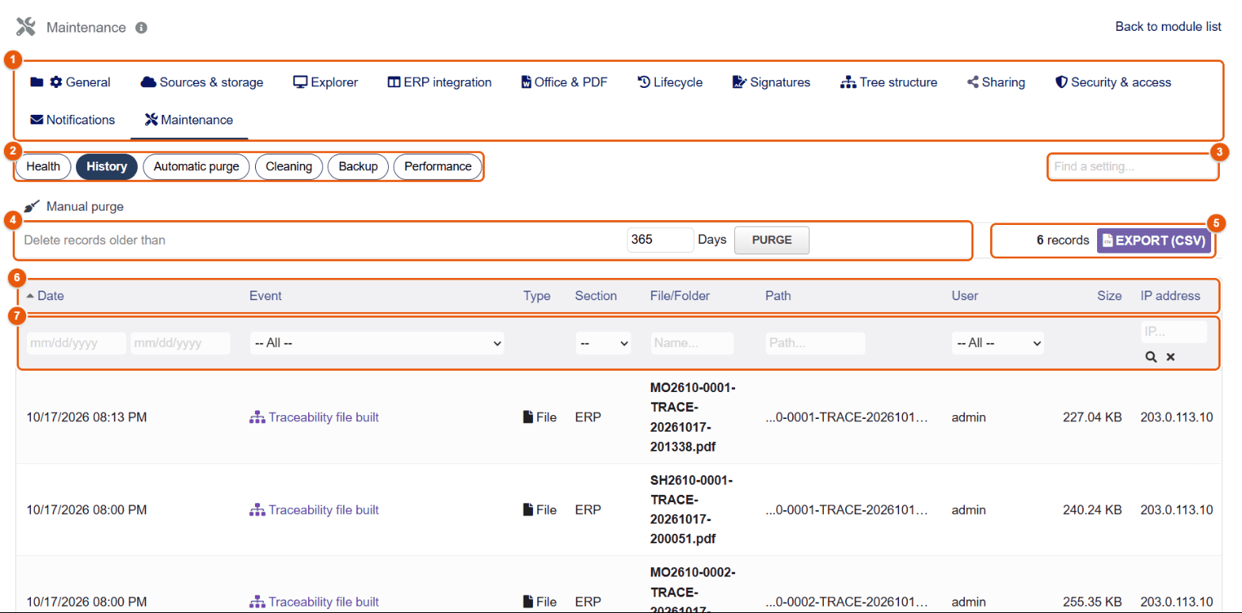Click the 255.35 KB size cell
The image size is (1242, 613).
(x=1092, y=602)
